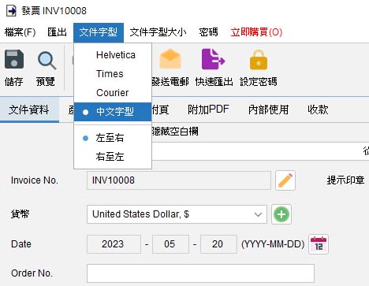
Task: Switch to the 附加PDF tab
Action: click(x=208, y=110)
